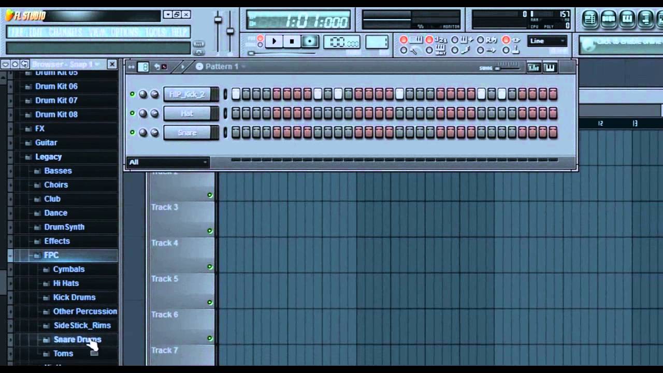663x373 pixels.
Task: Open the HELP menu
Action: pos(179,32)
